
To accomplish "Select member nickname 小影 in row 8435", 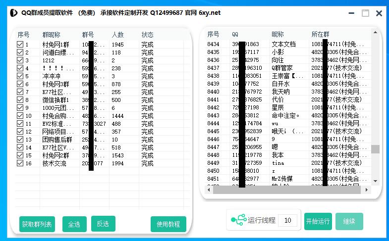I will pos(278,52).
